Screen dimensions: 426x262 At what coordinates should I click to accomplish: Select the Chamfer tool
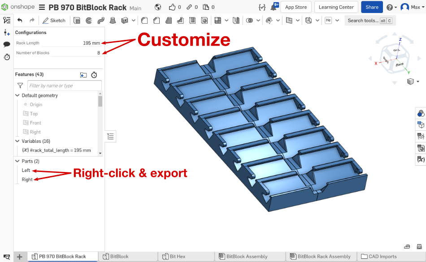point(156,20)
